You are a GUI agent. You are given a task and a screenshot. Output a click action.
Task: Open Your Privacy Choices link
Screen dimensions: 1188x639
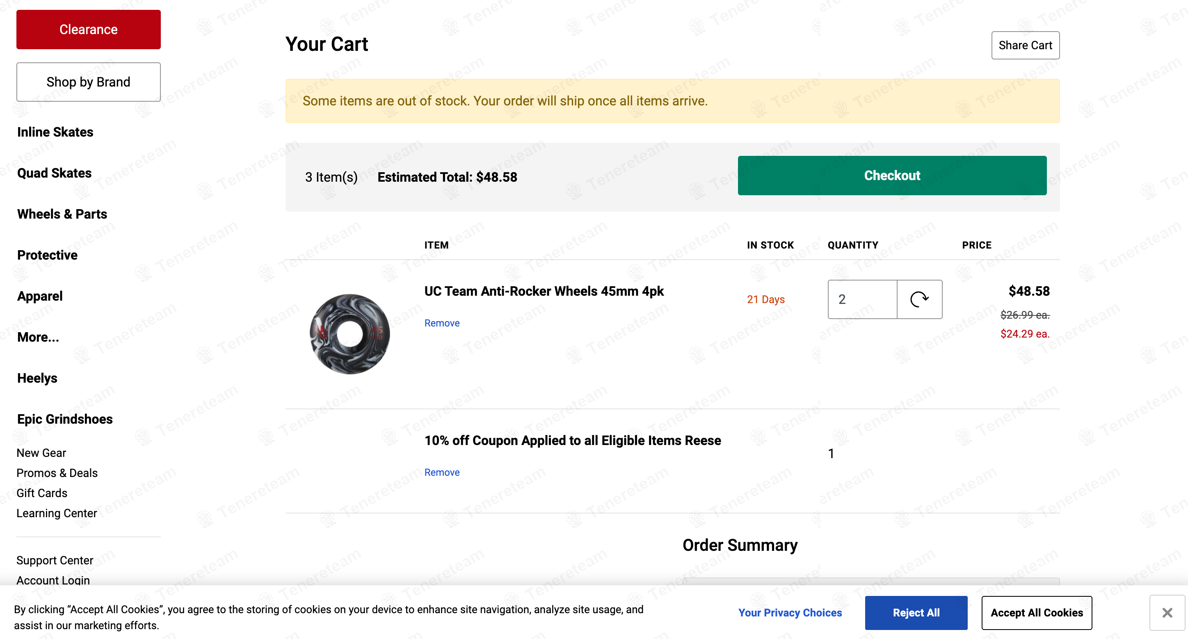790,613
